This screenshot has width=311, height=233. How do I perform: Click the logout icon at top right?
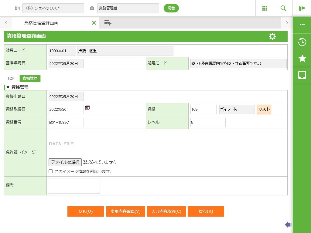(x=302, y=8)
